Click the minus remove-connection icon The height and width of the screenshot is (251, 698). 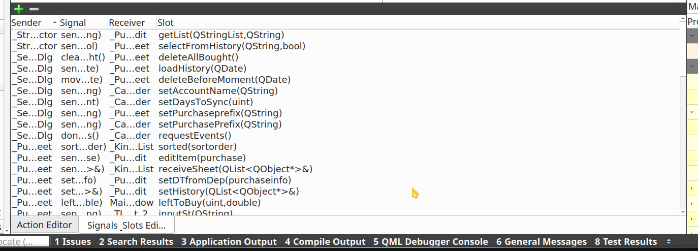tap(34, 9)
